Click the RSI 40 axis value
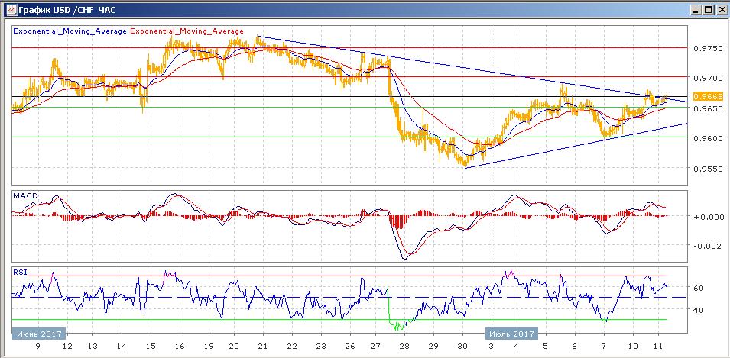730x358 pixels. tap(698, 310)
